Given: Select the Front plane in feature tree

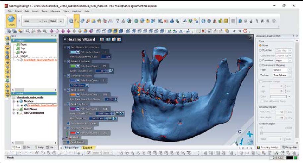Looking at the screenshot, I should coord(24,44).
